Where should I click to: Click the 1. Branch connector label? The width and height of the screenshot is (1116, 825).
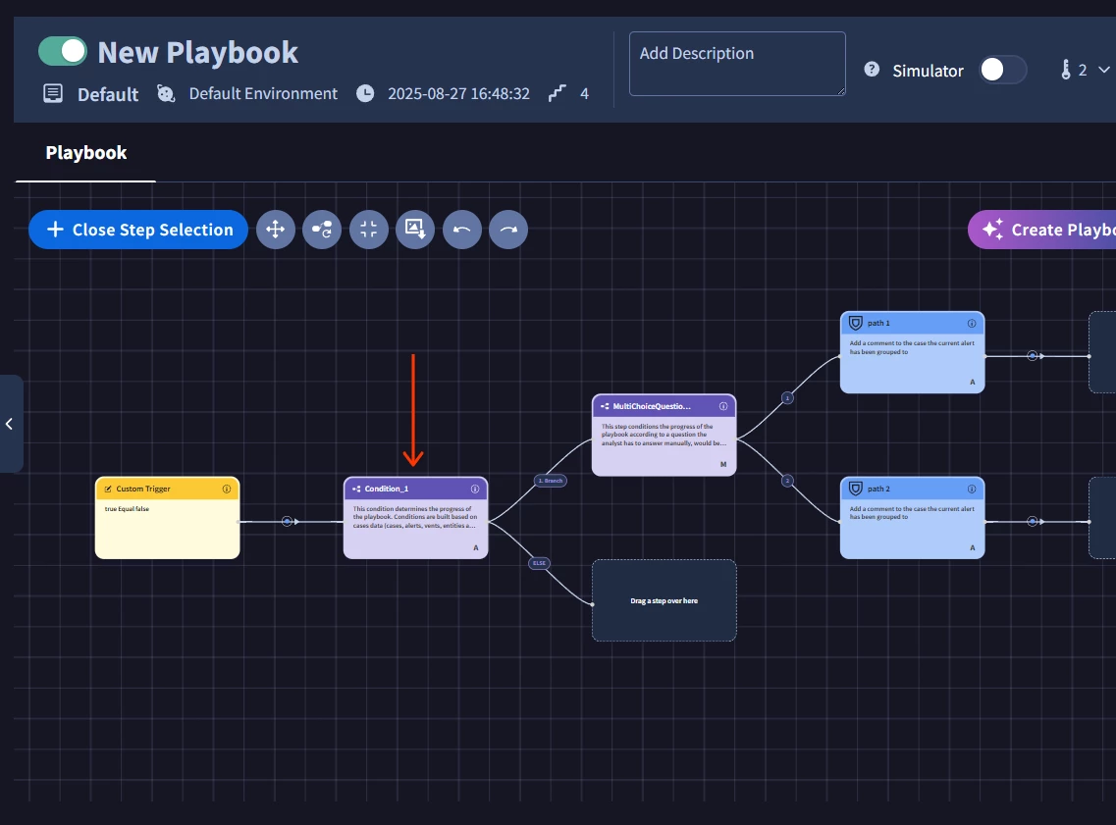pos(551,481)
